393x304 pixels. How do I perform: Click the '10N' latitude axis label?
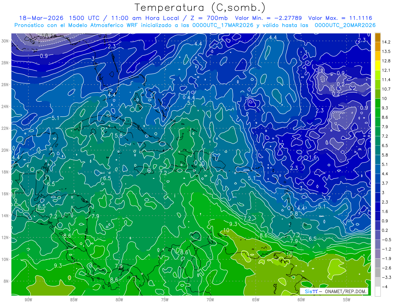5,259
